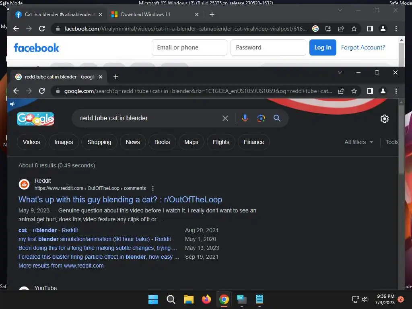Close the Download Windows 11 tab

point(197,15)
